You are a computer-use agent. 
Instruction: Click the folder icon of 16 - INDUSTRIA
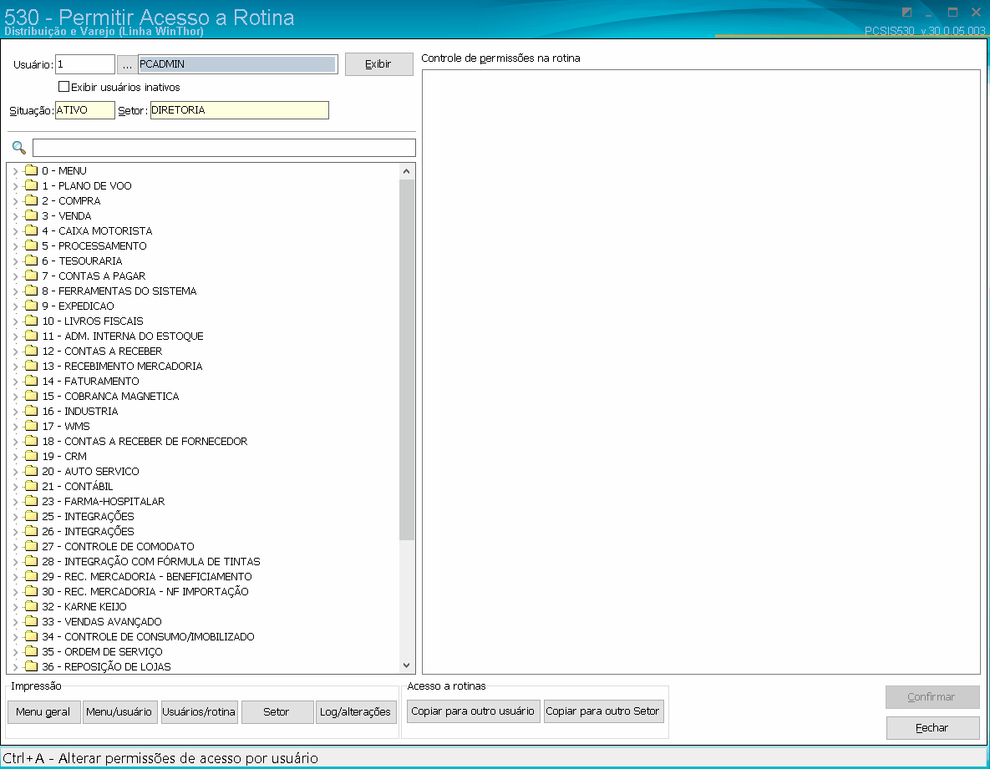point(31,412)
